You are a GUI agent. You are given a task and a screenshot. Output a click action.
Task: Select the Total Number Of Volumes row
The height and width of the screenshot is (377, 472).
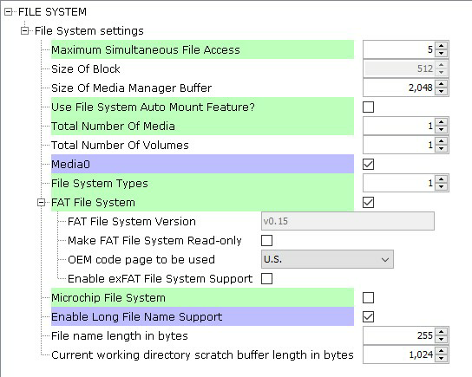tap(120, 146)
